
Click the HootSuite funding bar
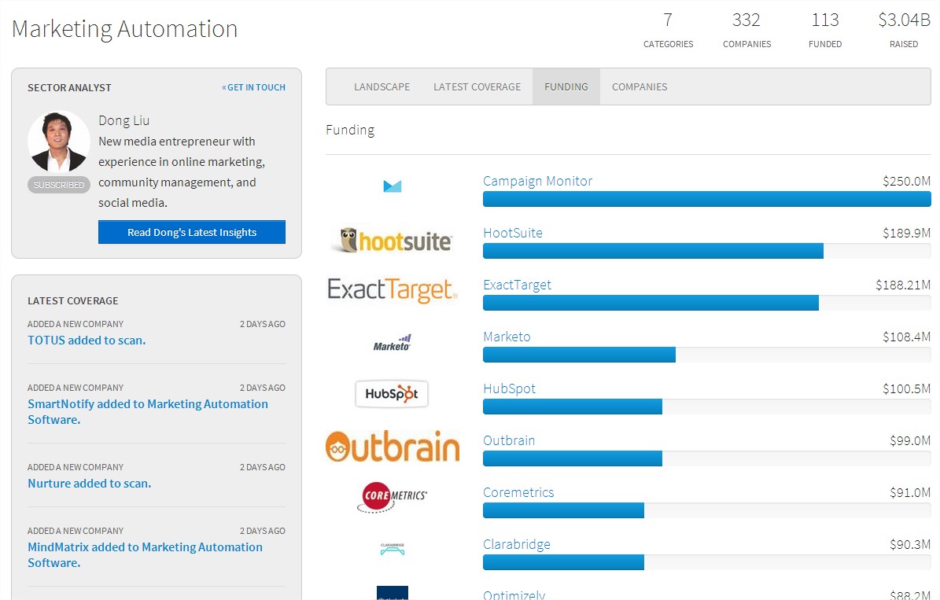pos(707,251)
